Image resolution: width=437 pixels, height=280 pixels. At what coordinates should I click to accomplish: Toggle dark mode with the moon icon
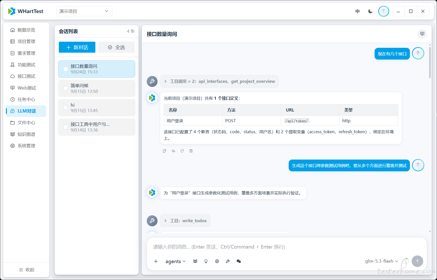tap(370, 11)
